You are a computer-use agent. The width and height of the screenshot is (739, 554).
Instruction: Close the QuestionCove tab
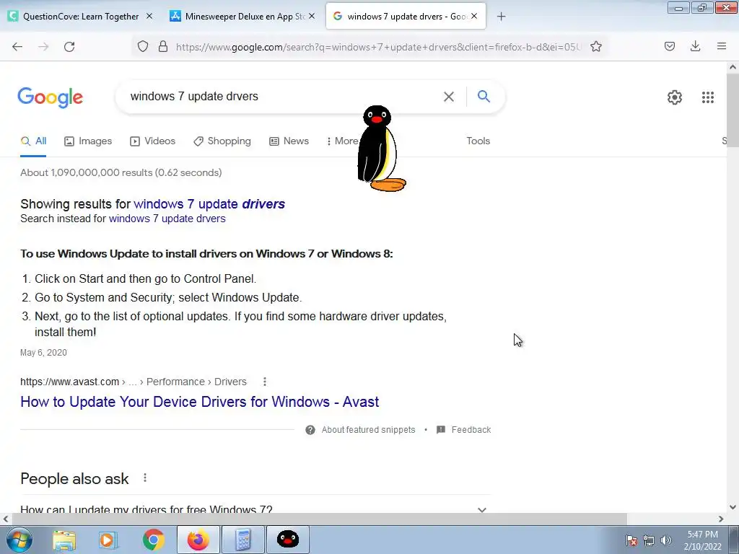tap(149, 16)
